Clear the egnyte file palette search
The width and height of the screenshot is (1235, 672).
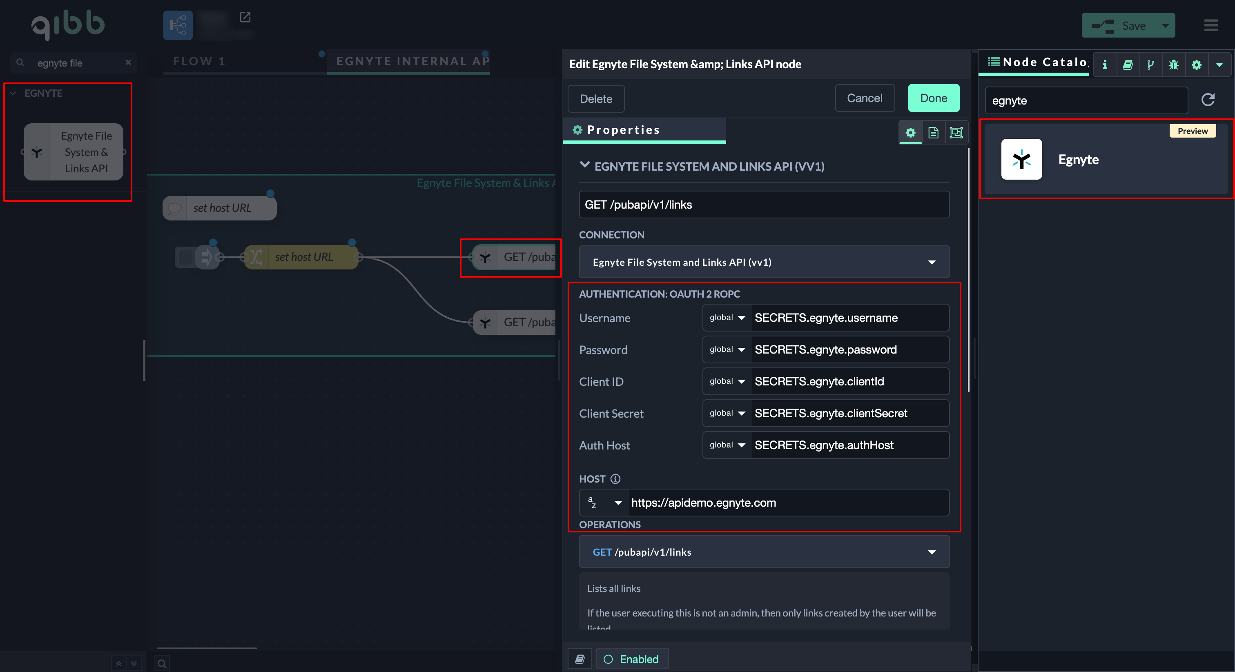coord(128,62)
